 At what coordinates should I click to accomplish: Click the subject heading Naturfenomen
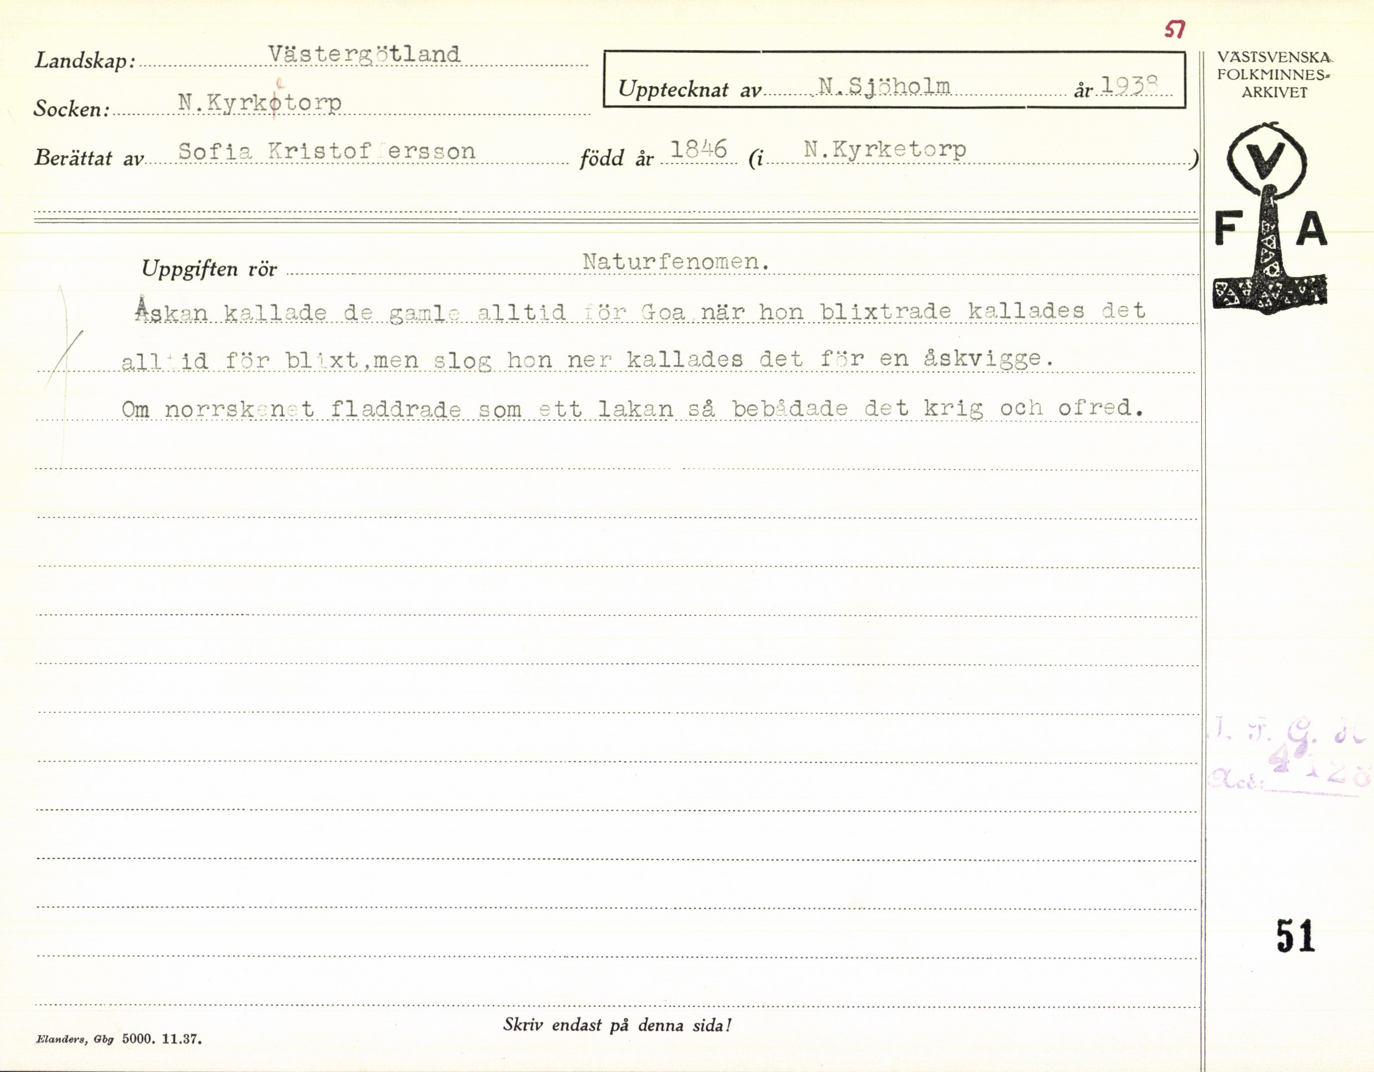676,262
